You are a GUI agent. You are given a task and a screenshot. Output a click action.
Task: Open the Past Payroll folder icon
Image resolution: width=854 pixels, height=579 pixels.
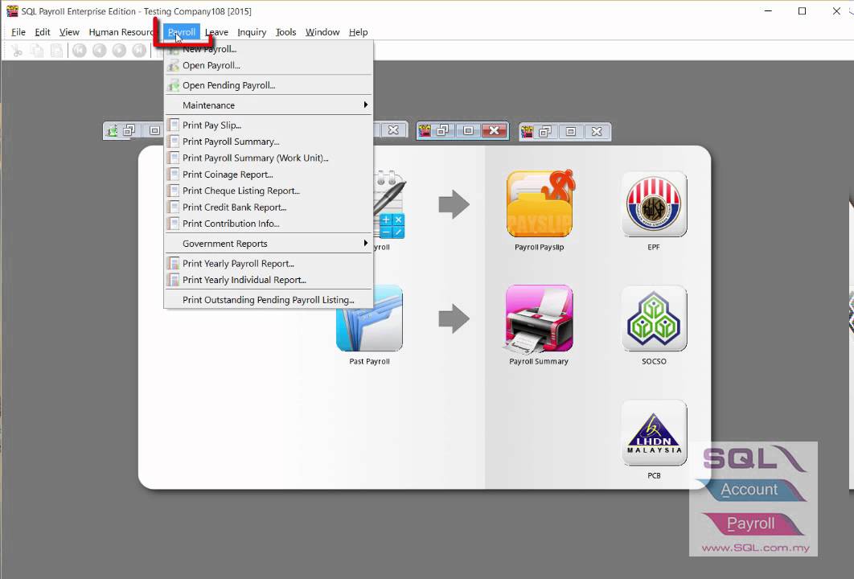point(369,318)
